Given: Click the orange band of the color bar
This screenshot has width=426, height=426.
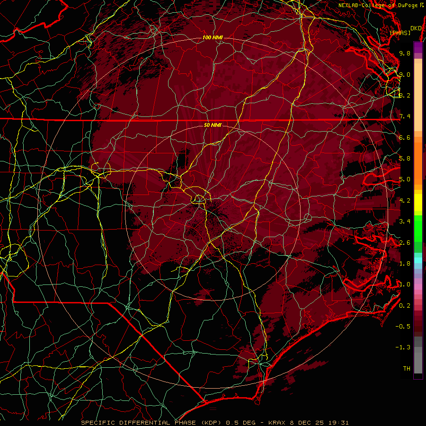Looking at the screenshot, I should click(x=418, y=163).
